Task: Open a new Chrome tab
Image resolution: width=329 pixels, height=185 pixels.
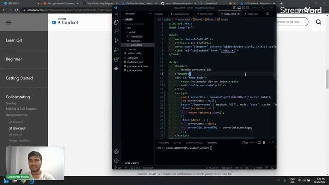Action: [281, 3]
